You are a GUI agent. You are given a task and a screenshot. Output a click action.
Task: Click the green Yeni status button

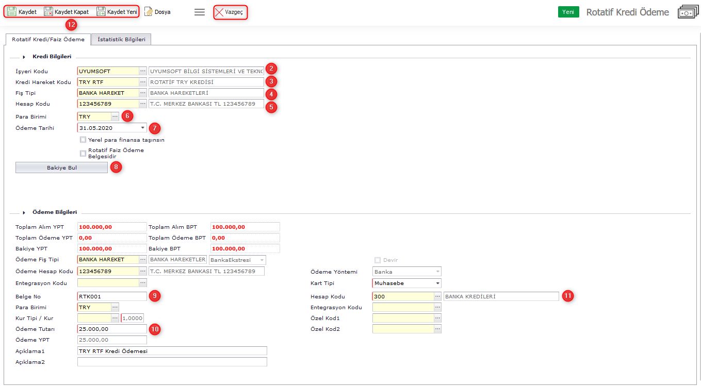point(568,12)
